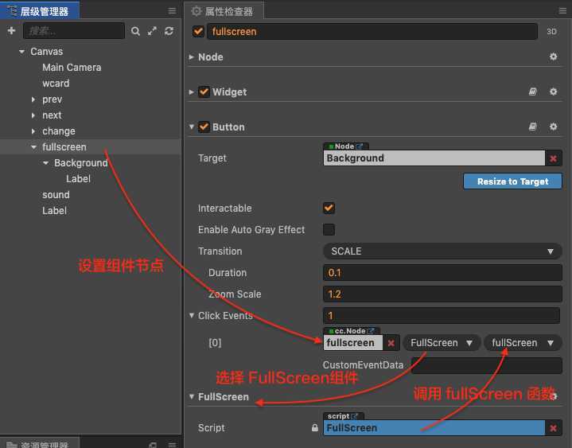The height and width of the screenshot is (448, 572).
Task: Select the sound node
Action: 56,195
